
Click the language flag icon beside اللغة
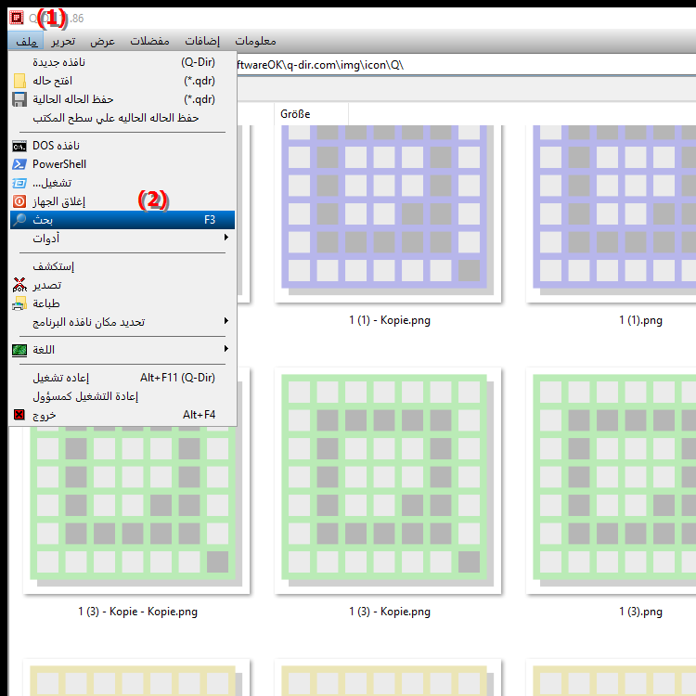point(19,350)
